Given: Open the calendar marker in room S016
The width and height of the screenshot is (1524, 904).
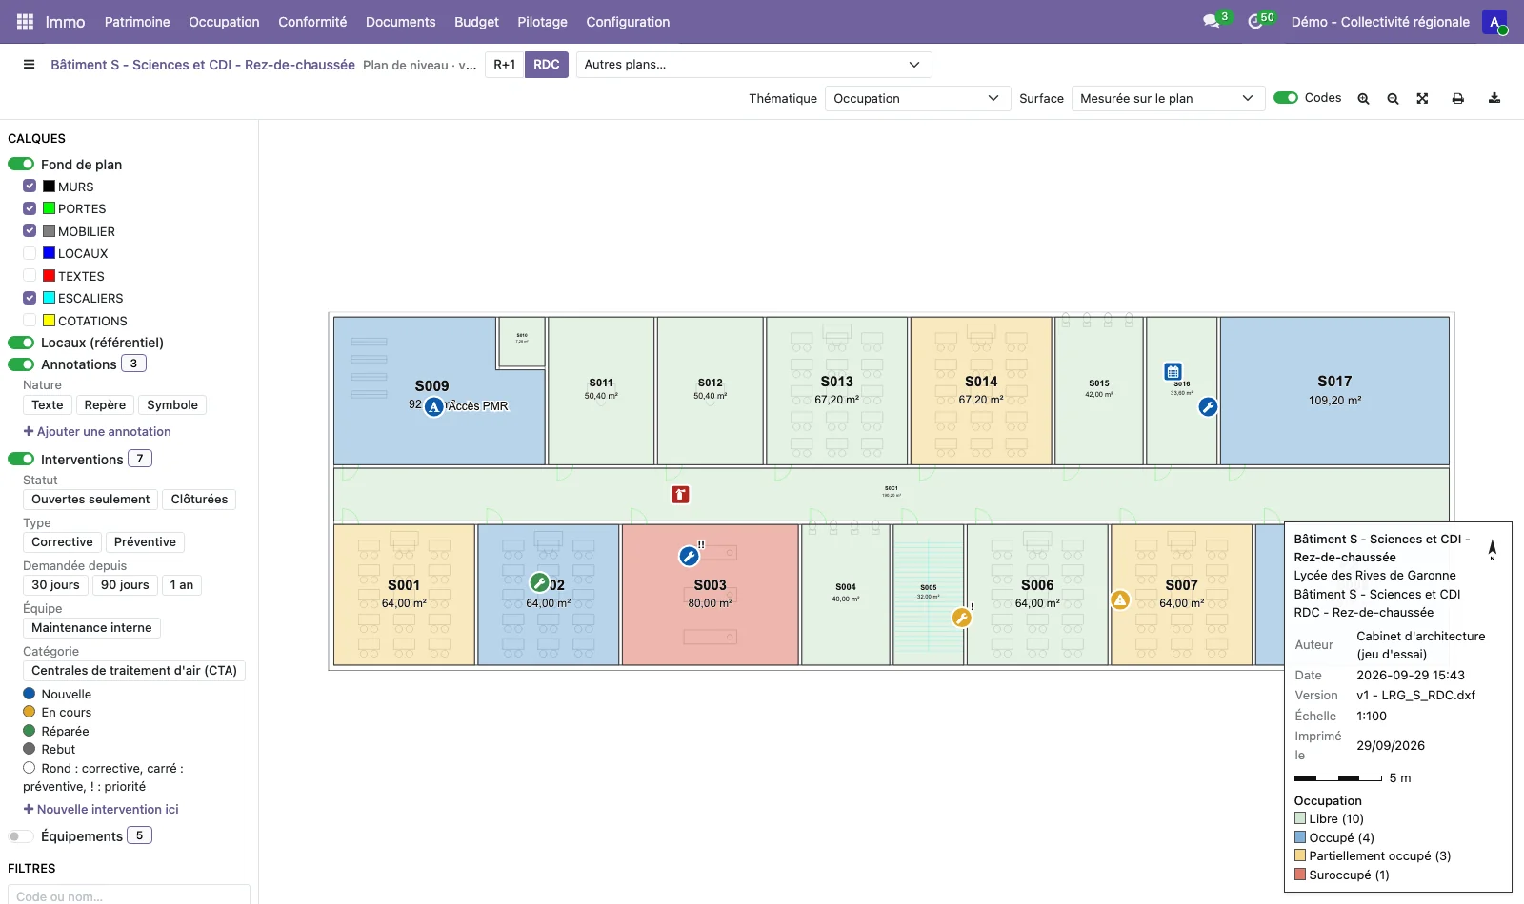Looking at the screenshot, I should 1173,372.
